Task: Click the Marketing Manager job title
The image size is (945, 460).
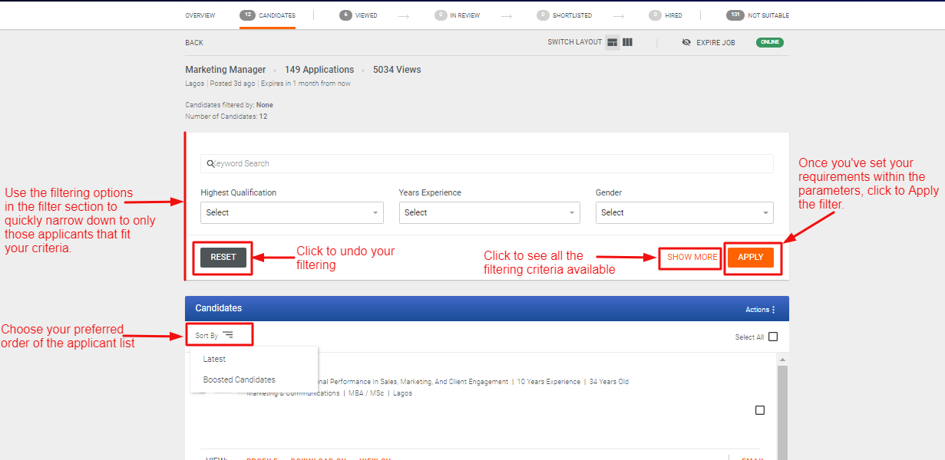Action: (x=226, y=70)
